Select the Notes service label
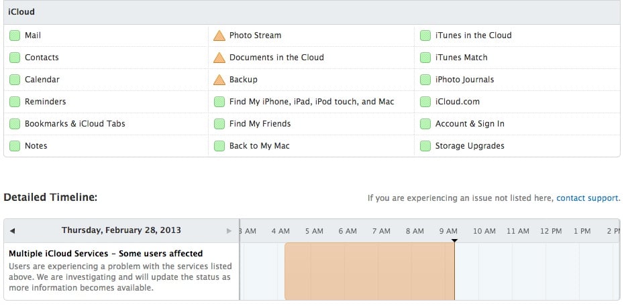 [36, 146]
